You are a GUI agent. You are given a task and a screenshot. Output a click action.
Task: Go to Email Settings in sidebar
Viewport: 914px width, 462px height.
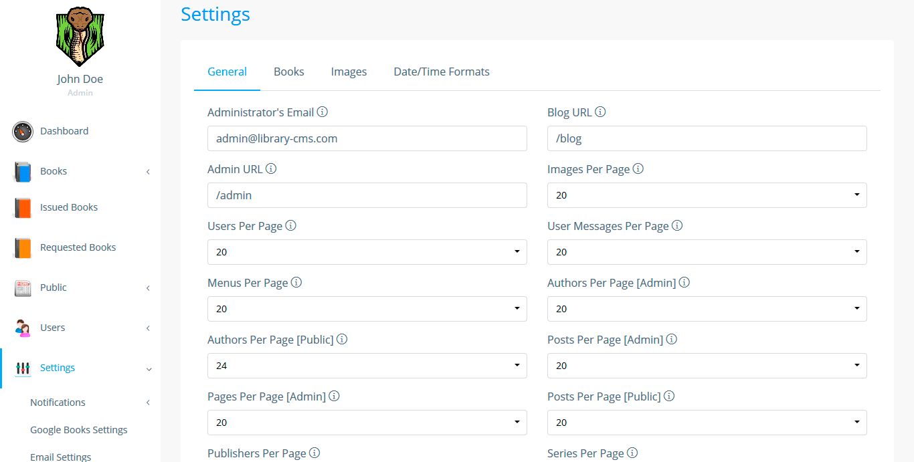61,457
